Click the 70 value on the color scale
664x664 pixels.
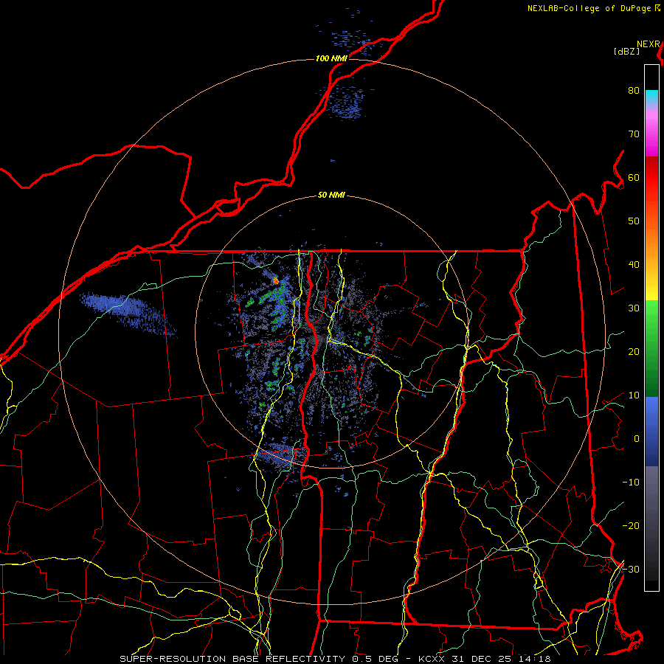pyautogui.click(x=634, y=134)
